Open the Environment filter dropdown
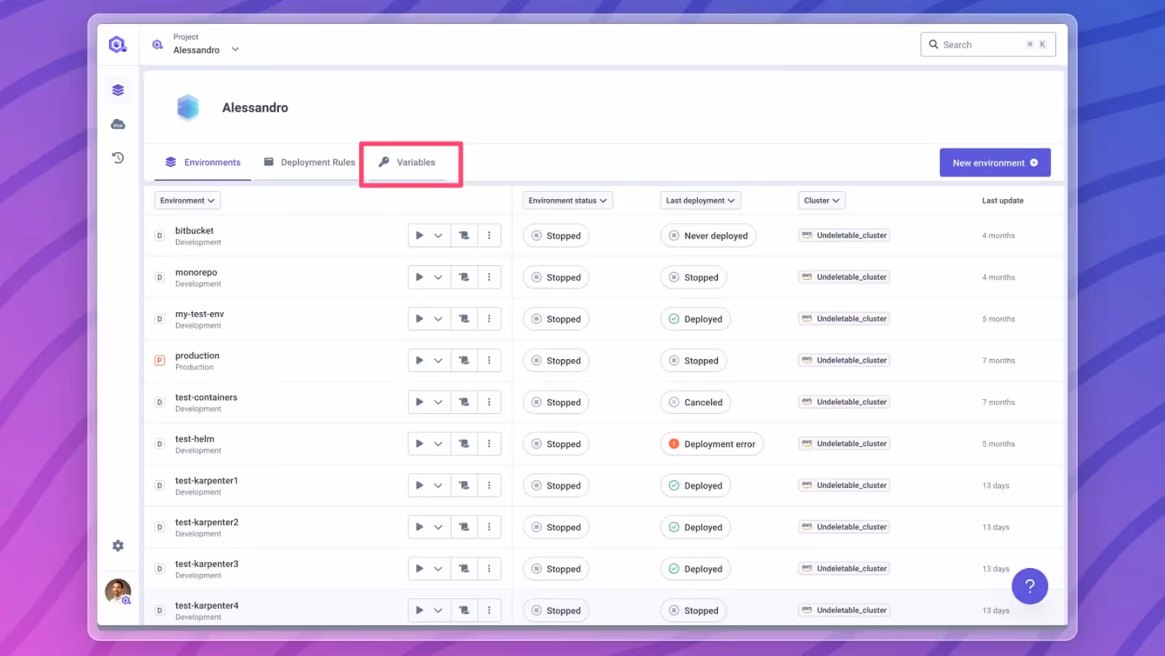Image resolution: width=1165 pixels, height=656 pixels. tap(187, 200)
